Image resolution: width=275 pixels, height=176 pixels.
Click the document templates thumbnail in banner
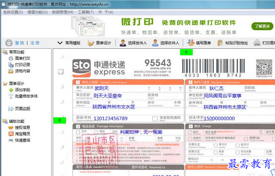88,26
